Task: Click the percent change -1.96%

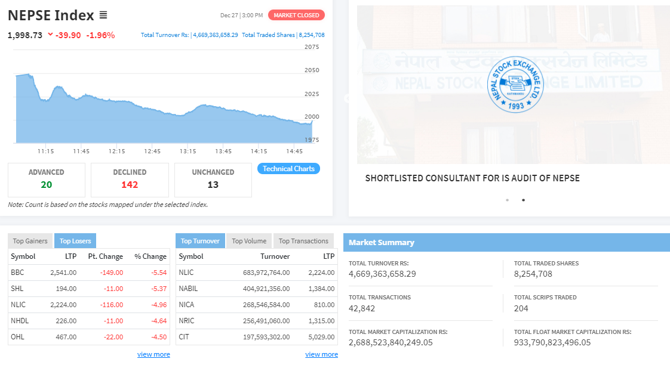Action: click(x=100, y=35)
